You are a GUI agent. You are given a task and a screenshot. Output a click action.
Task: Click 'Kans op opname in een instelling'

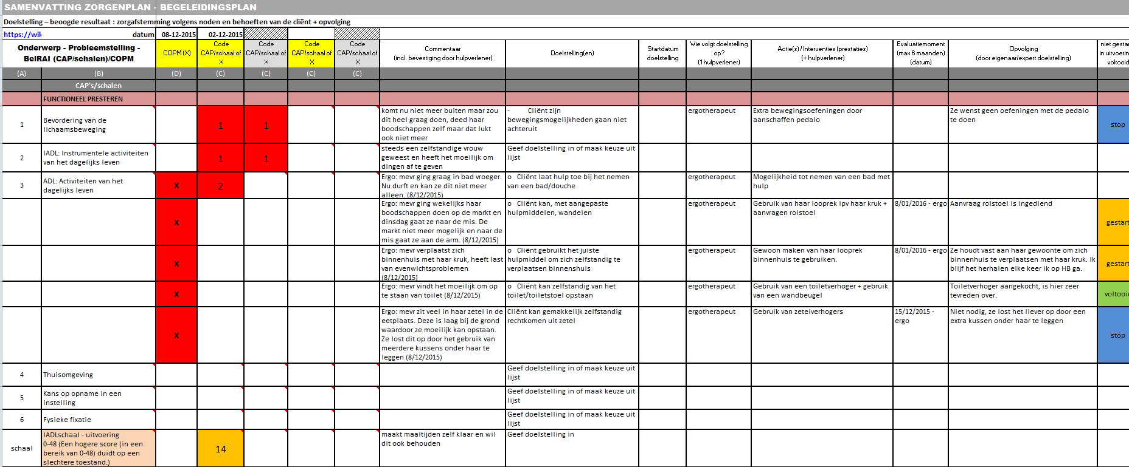(99, 398)
